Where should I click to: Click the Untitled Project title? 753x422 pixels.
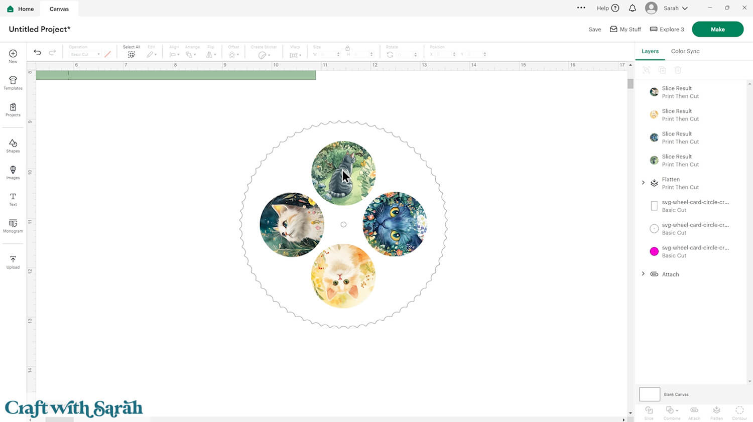(x=40, y=29)
